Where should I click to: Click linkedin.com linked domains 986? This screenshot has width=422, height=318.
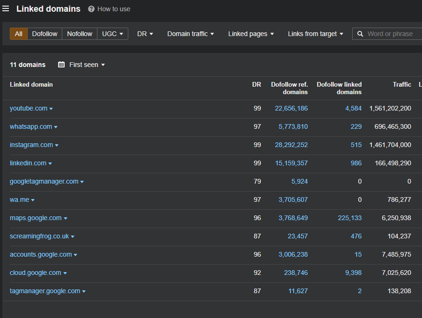(356, 163)
